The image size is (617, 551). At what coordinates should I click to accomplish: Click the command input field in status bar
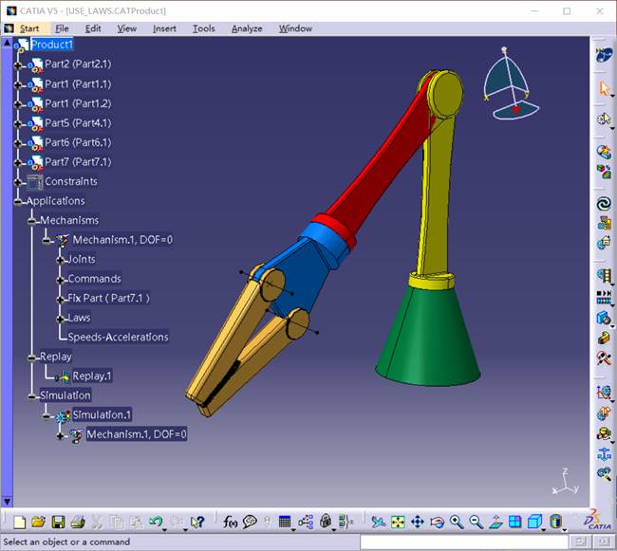464,542
